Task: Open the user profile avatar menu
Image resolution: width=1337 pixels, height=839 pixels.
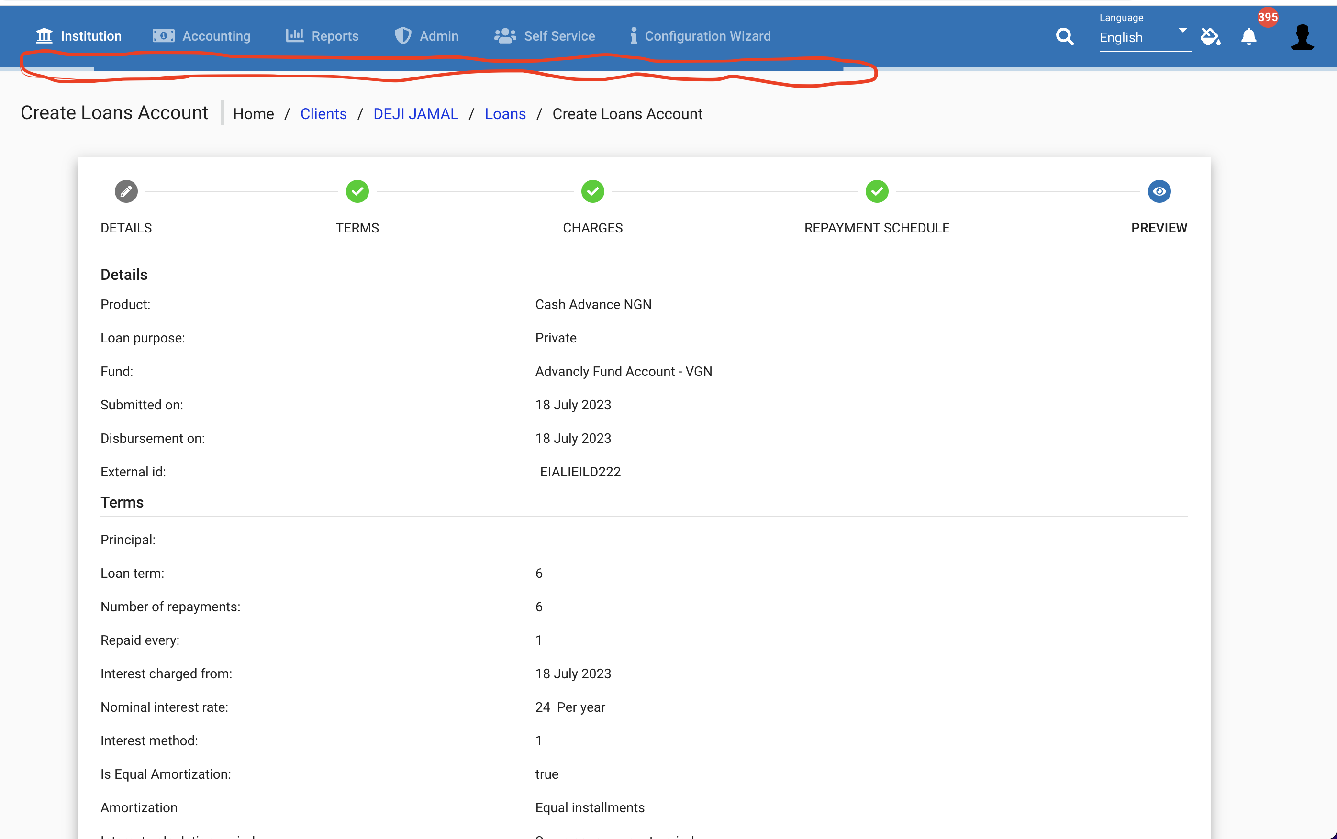Action: tap(1303, 37)
